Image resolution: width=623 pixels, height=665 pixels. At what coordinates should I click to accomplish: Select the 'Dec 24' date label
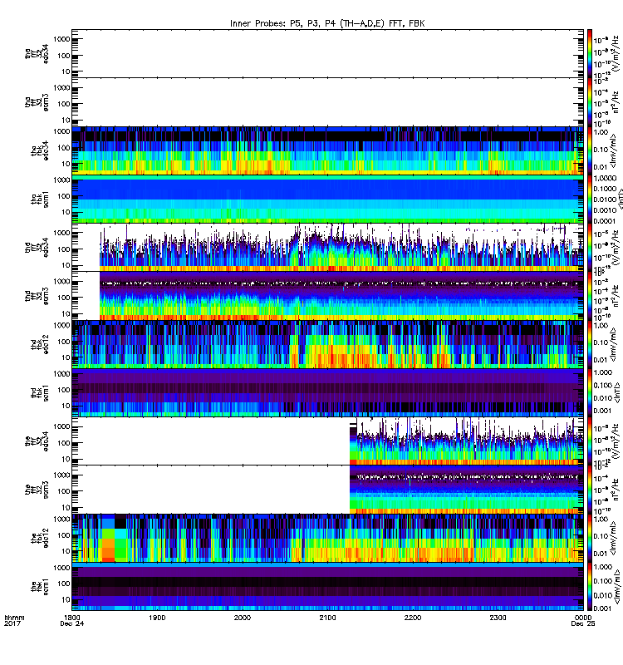point(72,623)
